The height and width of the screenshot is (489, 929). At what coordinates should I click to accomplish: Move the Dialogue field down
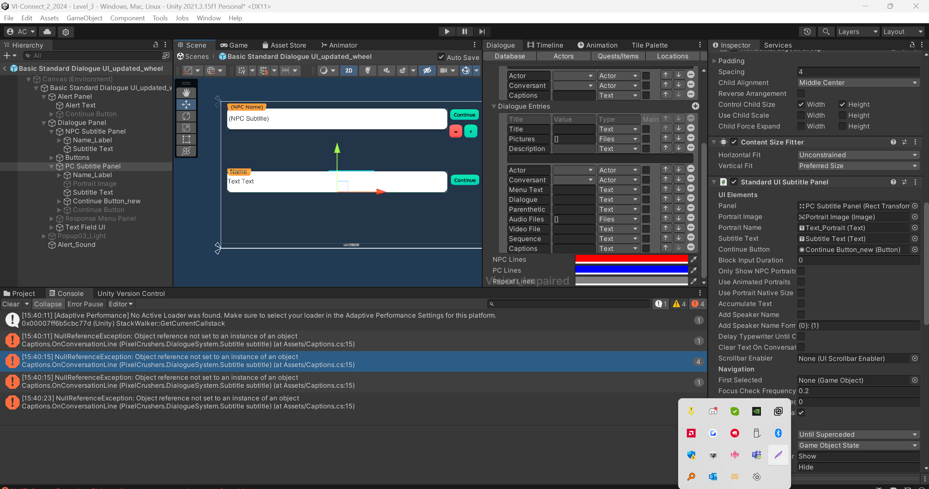pyautogui.click(x=679, y=199)
